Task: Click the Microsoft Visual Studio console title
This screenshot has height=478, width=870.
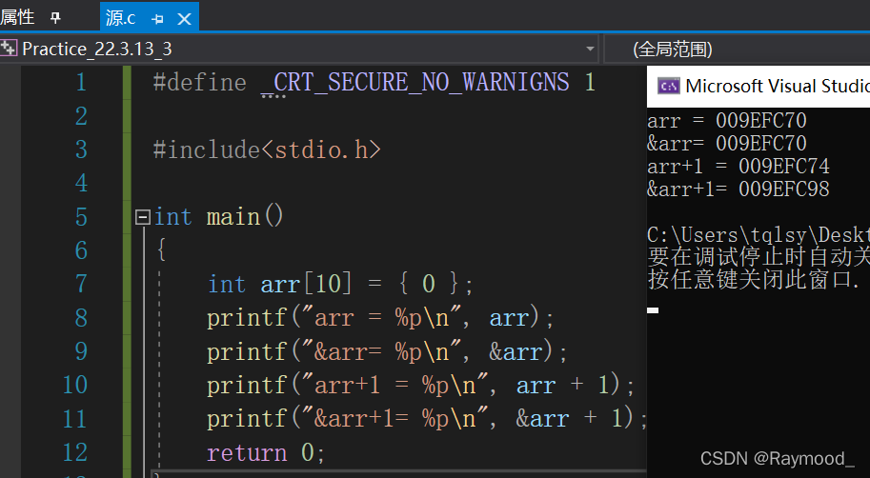Action: pos(778,86)
